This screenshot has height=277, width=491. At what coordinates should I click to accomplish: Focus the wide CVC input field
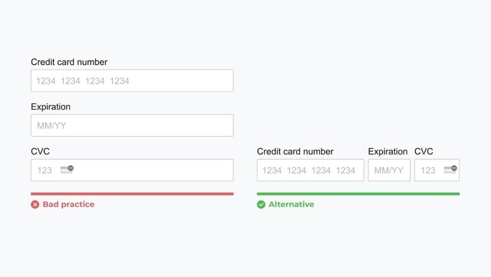132,170
